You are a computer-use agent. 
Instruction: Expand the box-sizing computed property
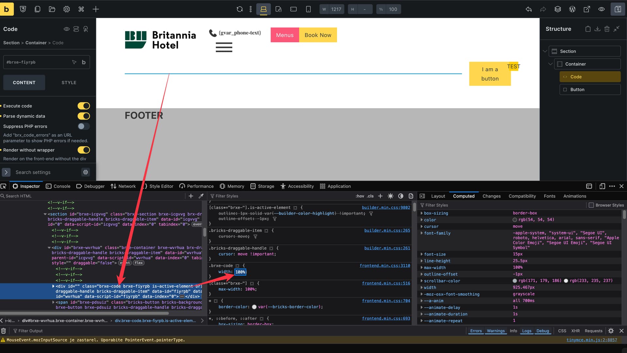pos(422,213)
